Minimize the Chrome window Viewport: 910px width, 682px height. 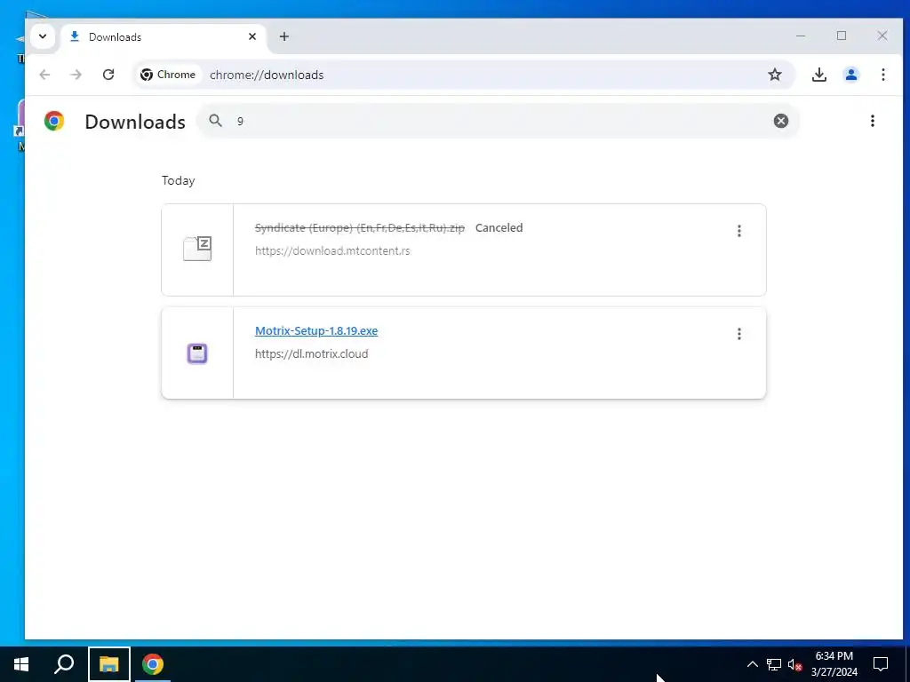[x=801, y=36]
